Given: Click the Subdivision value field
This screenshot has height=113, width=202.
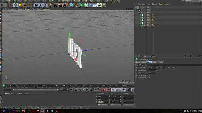Looking at the screenshot, I should click(153, 70).
